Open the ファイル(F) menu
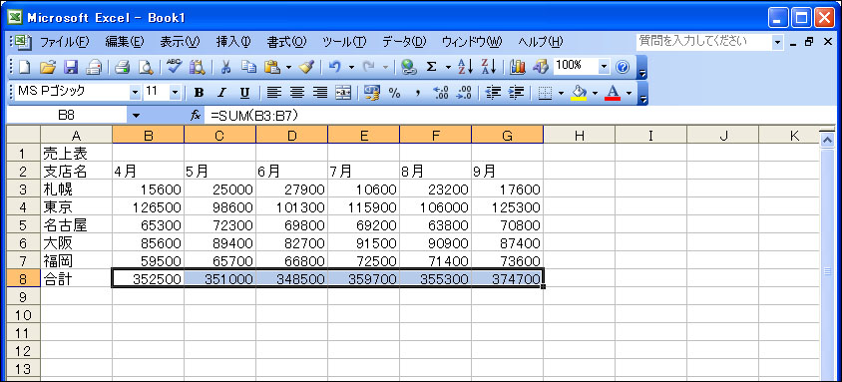 [65, 41]
